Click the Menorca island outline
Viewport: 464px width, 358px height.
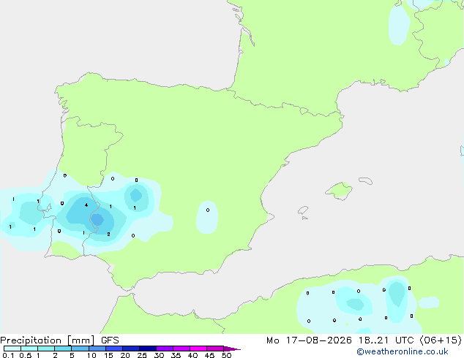point(366,180)
